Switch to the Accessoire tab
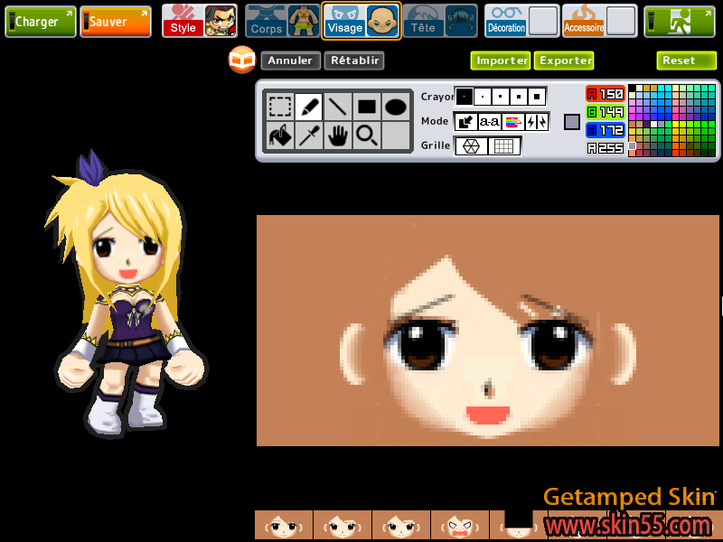Image resolution: width=723 pixels, height=542 pixels. coord(600,21)
